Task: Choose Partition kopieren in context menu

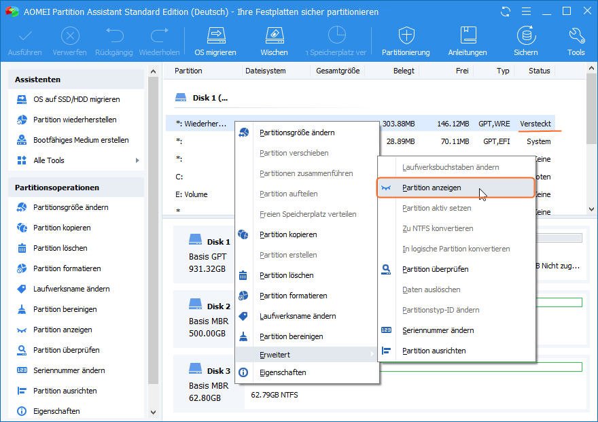Action: pyautogui.click(x=307, y=234)
